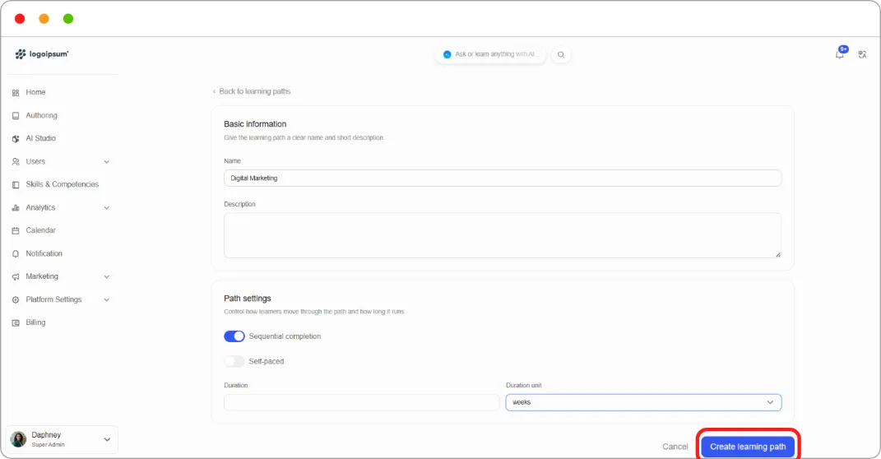Open Billing menu item
This screenshot has width=881, height=459.
coord(35,322)
